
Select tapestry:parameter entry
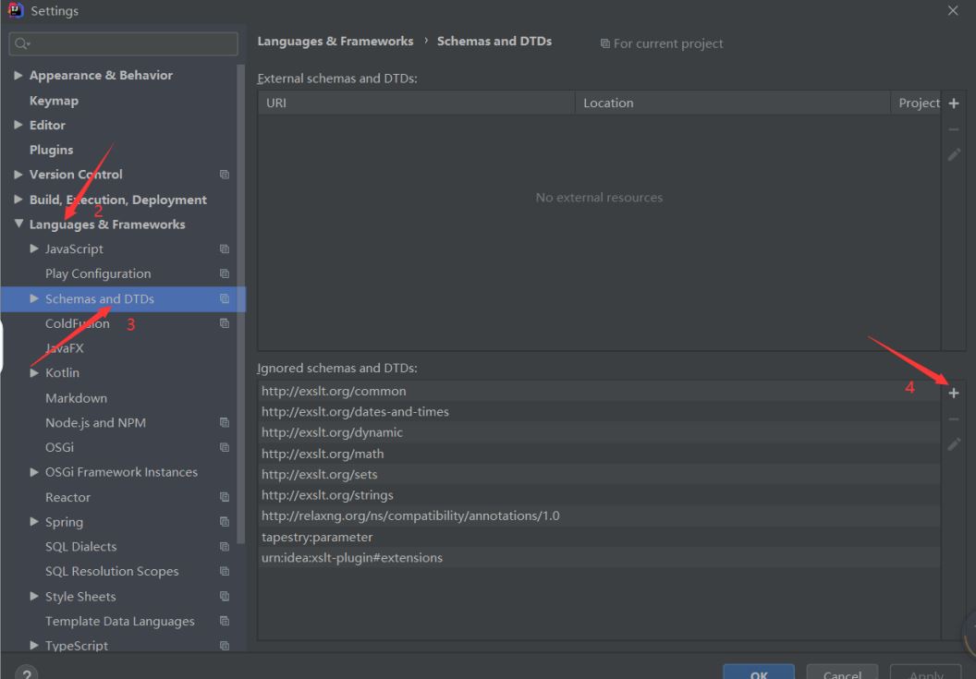tap(599, 537)
